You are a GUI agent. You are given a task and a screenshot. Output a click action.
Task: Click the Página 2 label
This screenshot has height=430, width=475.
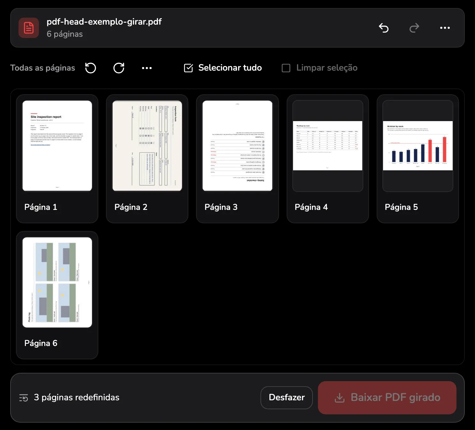point(131,207)
